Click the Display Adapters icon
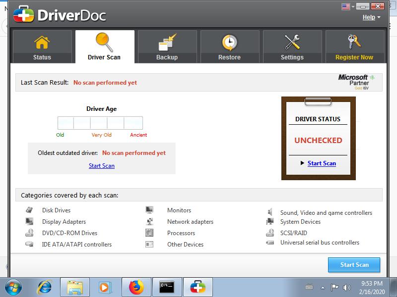 pyautogui.click(x=29, y=221)
